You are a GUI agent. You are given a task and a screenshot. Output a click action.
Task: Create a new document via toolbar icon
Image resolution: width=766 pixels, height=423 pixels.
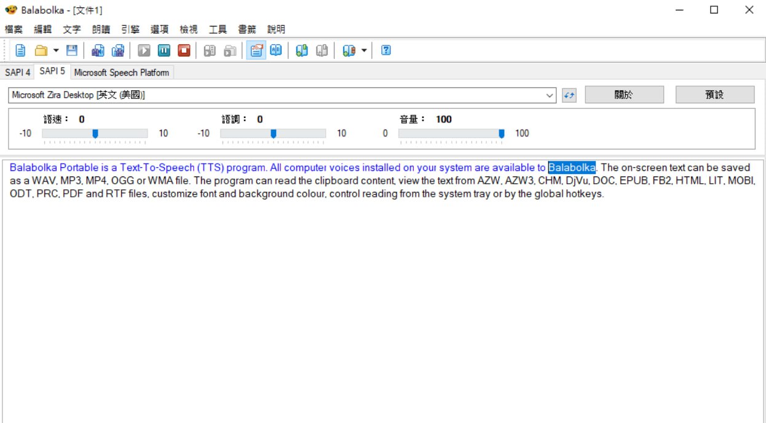20,50
